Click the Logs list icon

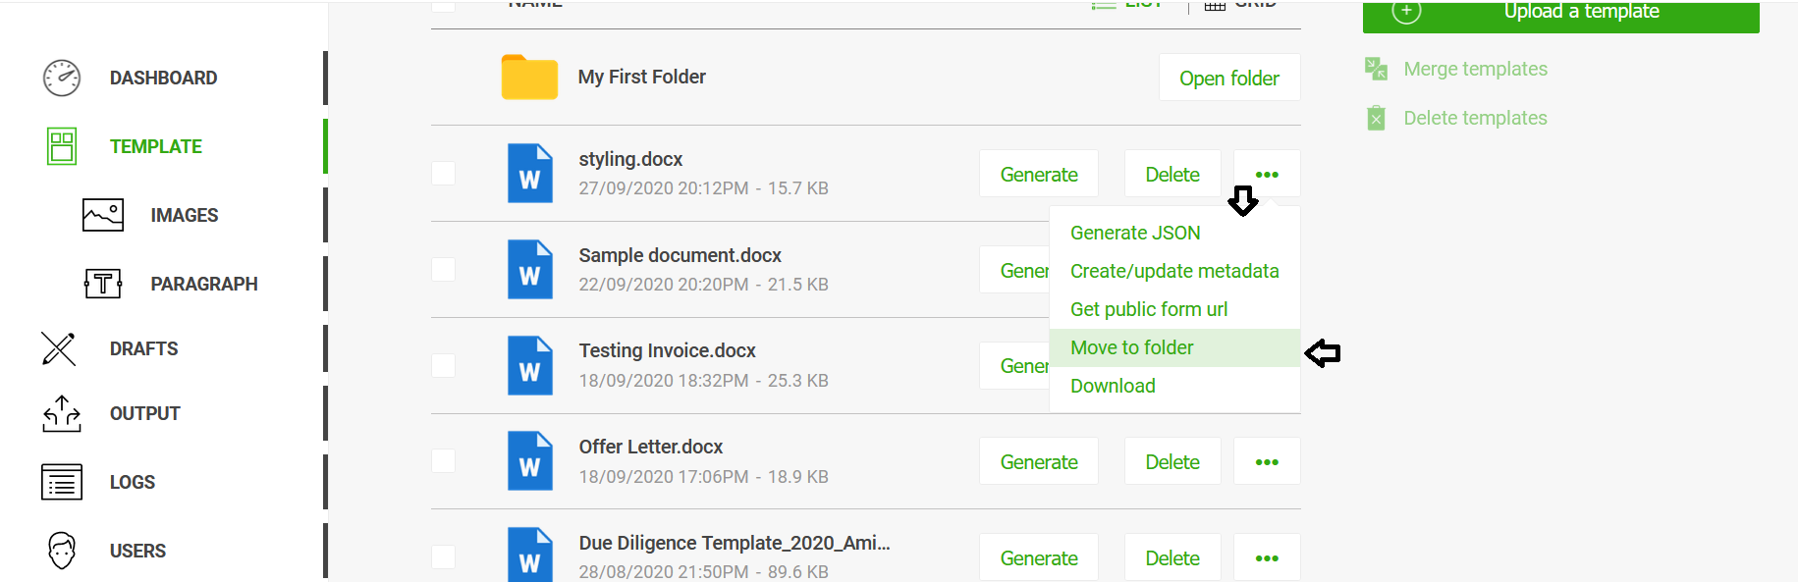pos(62,482)
